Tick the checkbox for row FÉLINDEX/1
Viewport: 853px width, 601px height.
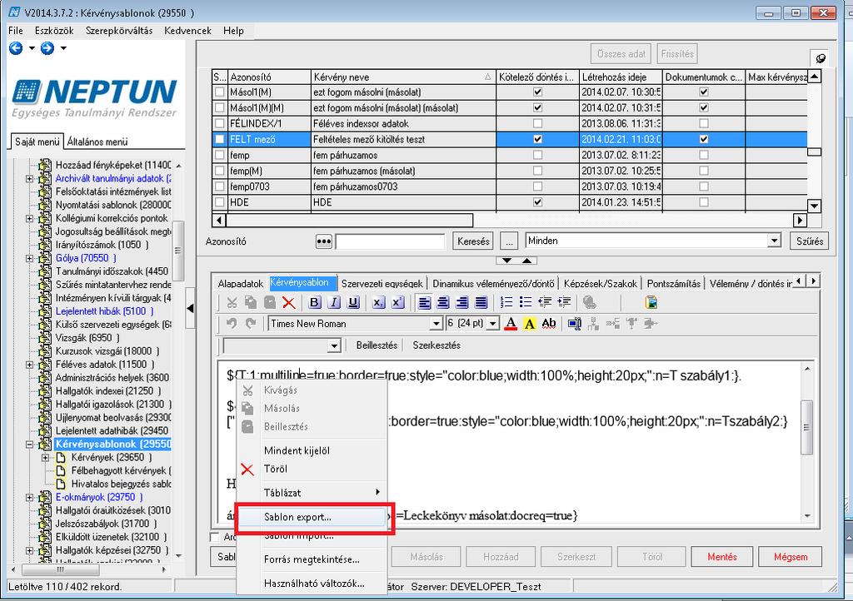tap(219, 124)
